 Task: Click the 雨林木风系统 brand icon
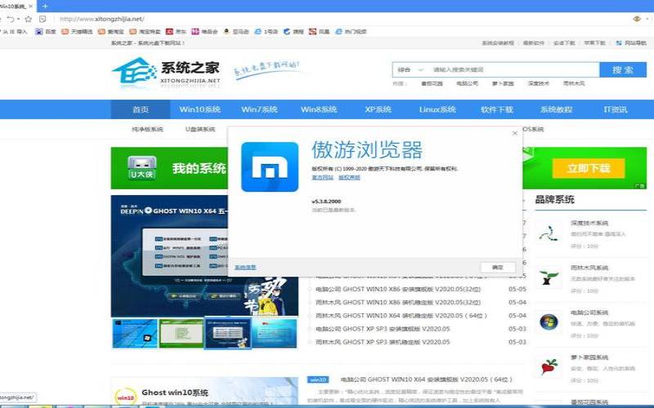[549, 277]
